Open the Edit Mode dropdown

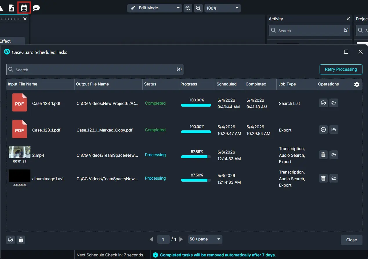(x=155, y=8)
